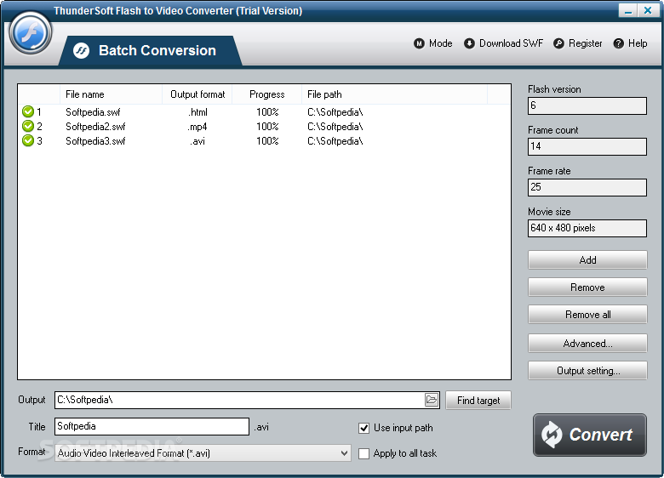
Task: Click the Register key icon
Action: [x=558, y=43]
